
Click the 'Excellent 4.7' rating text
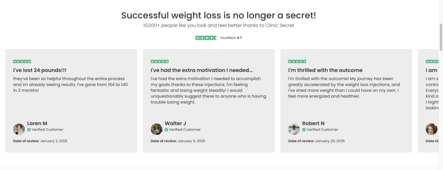[231, 37]
